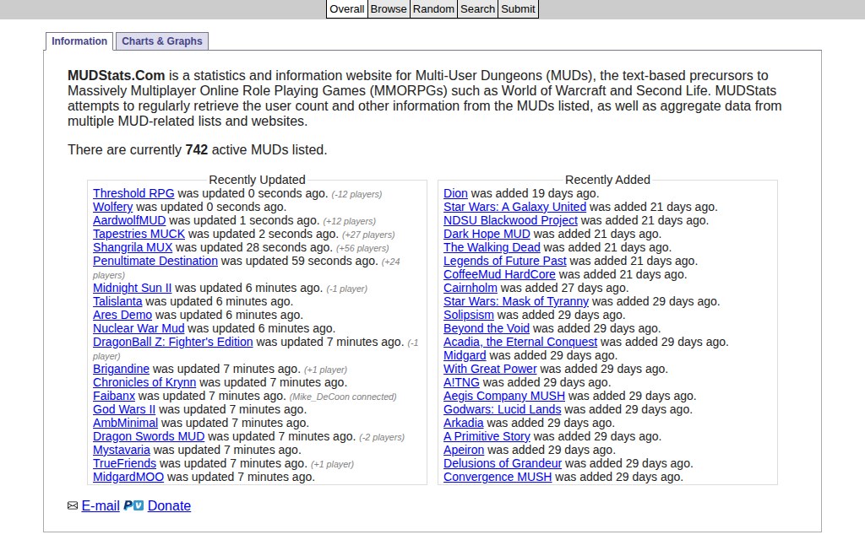Open the Wolfery link
The height and width of the screenshot is (540, 865).
112,208
